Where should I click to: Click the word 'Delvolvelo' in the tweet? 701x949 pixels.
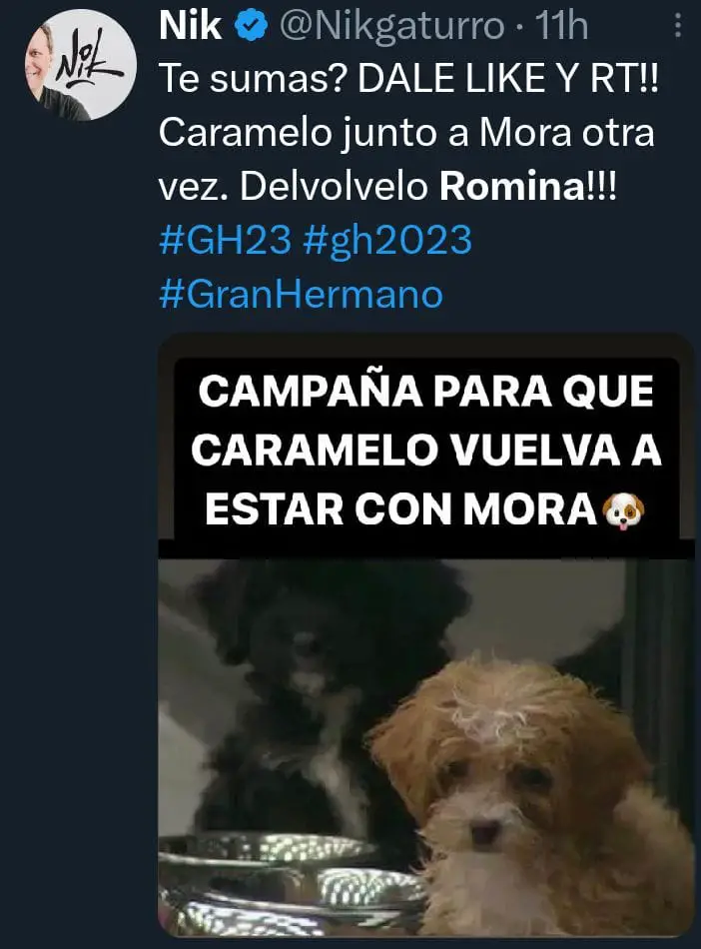pyautogui.click(x=334, y=187)
